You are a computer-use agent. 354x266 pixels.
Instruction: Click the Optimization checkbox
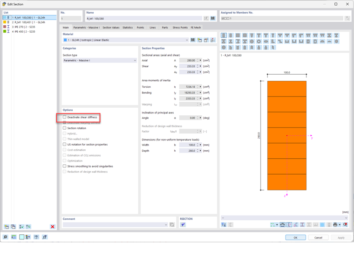pos(65,161)
